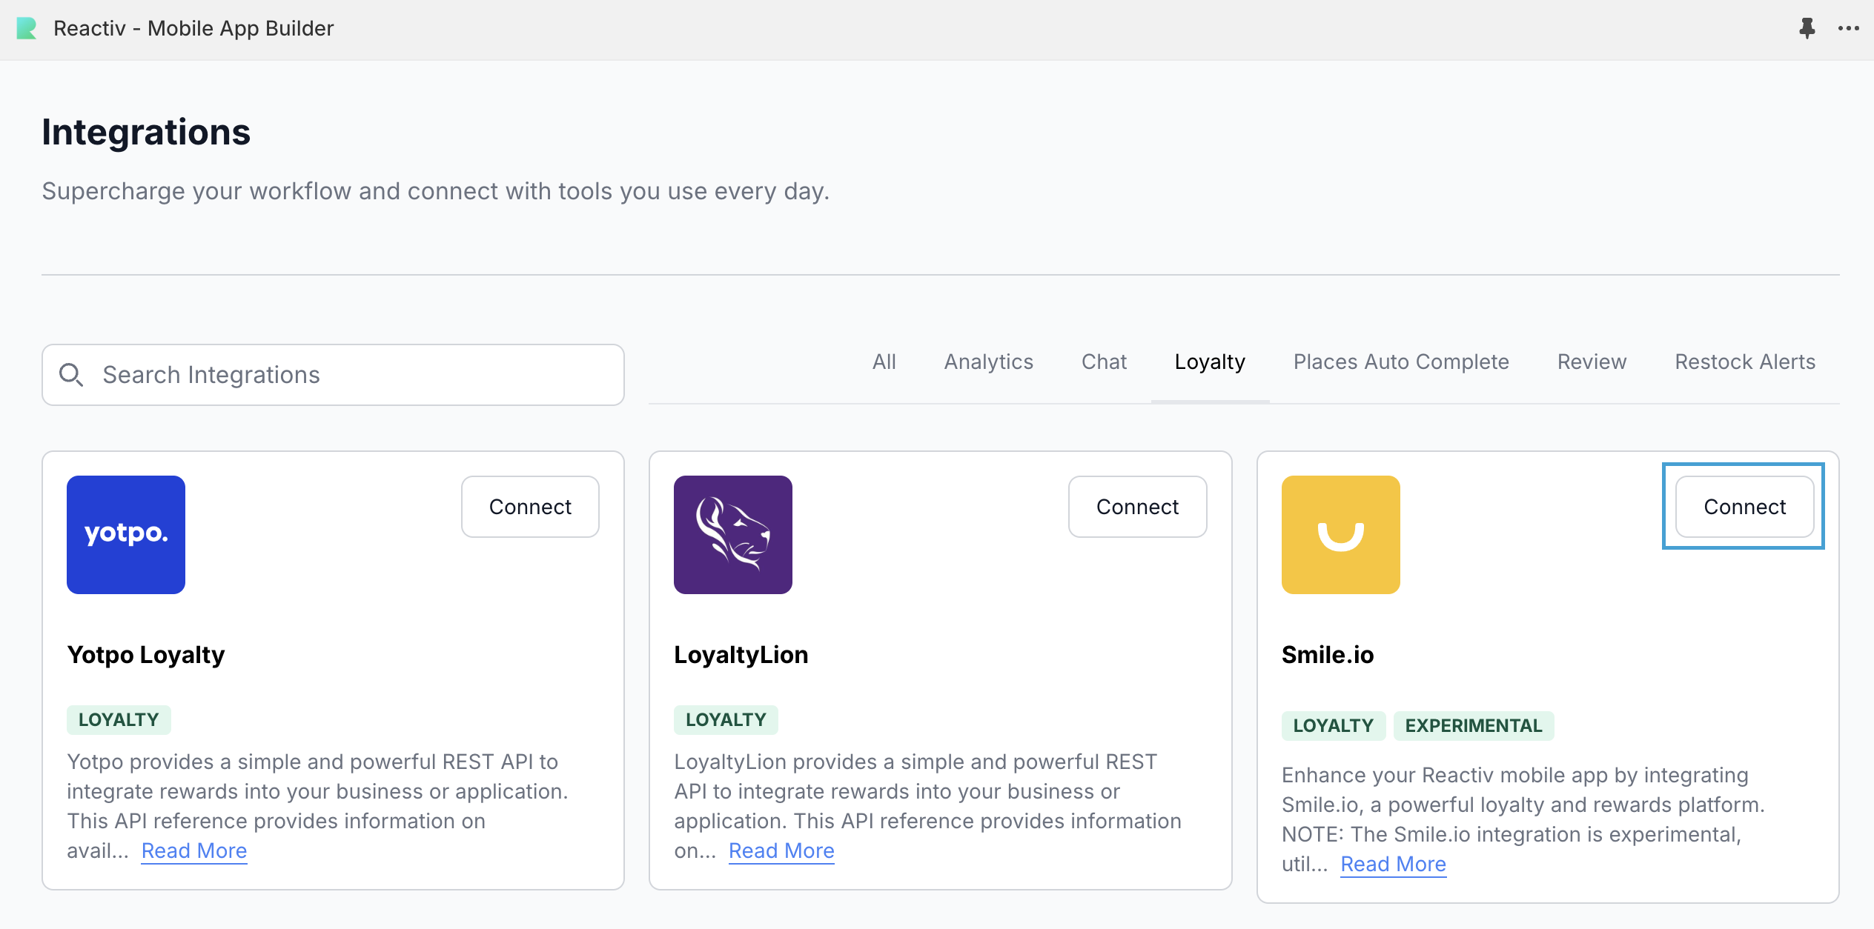Click the Reactiv app logo icon
This screenshot has height=929, width=1874.
pyautogui.click(x=27, y=29)
